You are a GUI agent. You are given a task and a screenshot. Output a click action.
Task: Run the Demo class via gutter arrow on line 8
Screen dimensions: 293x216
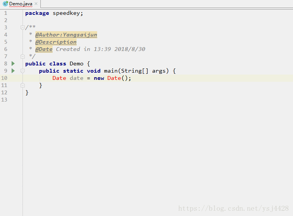[x=13, y=64]
